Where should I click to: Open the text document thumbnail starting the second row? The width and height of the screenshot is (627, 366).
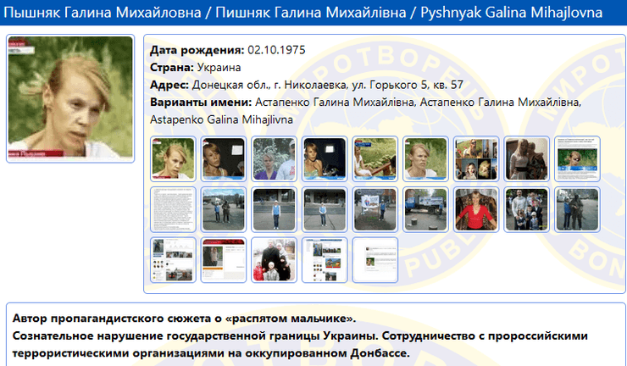click(173, 209)
